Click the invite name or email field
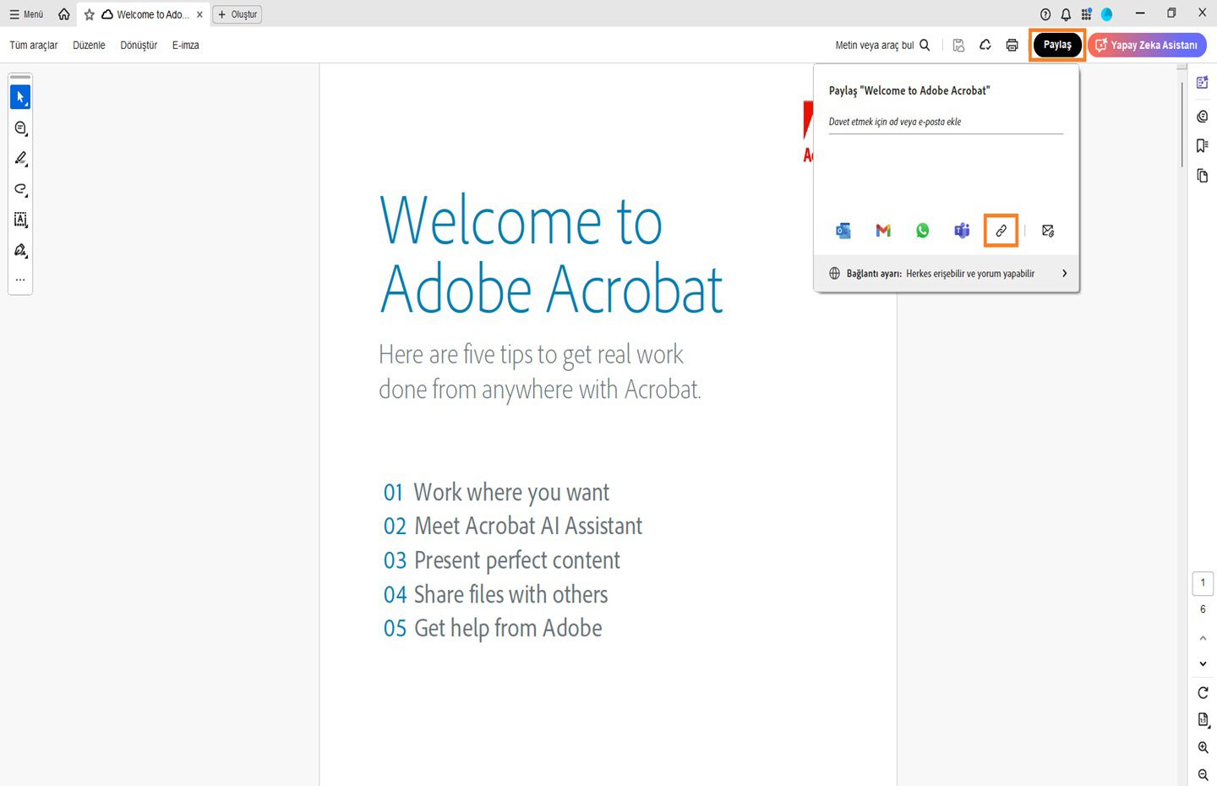The height and width of the screenshot is (786, 1217). [x=946, y=123]
